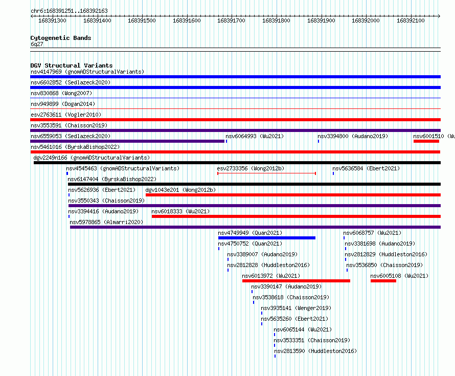
Task: Open nsv4545463 (gnomADStructuralVariants) variant
Action: point(123,168)
